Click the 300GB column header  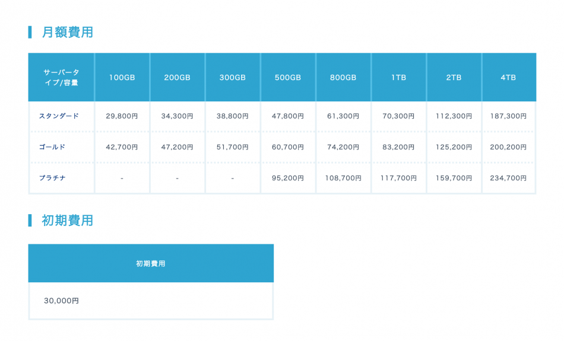pyautogui.click(x=233, y=78)
